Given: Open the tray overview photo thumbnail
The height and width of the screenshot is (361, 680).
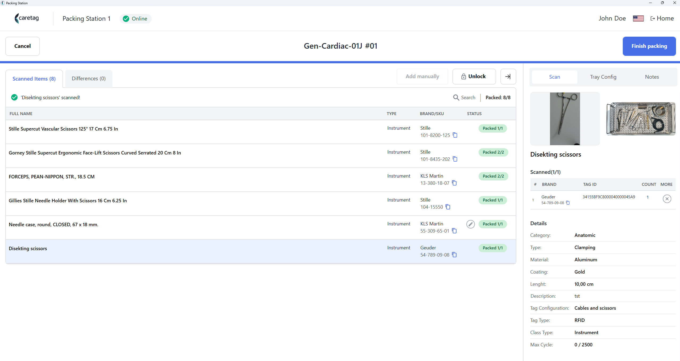Looking at the screenshot, I should [x=641, y=119].
